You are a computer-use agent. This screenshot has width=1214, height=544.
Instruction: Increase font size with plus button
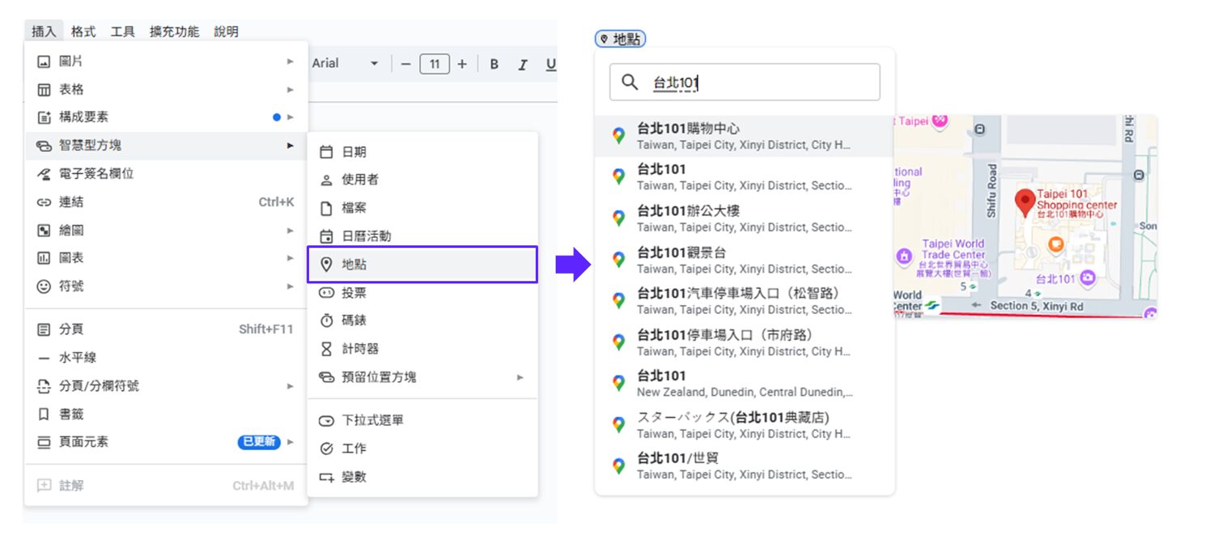462,64
